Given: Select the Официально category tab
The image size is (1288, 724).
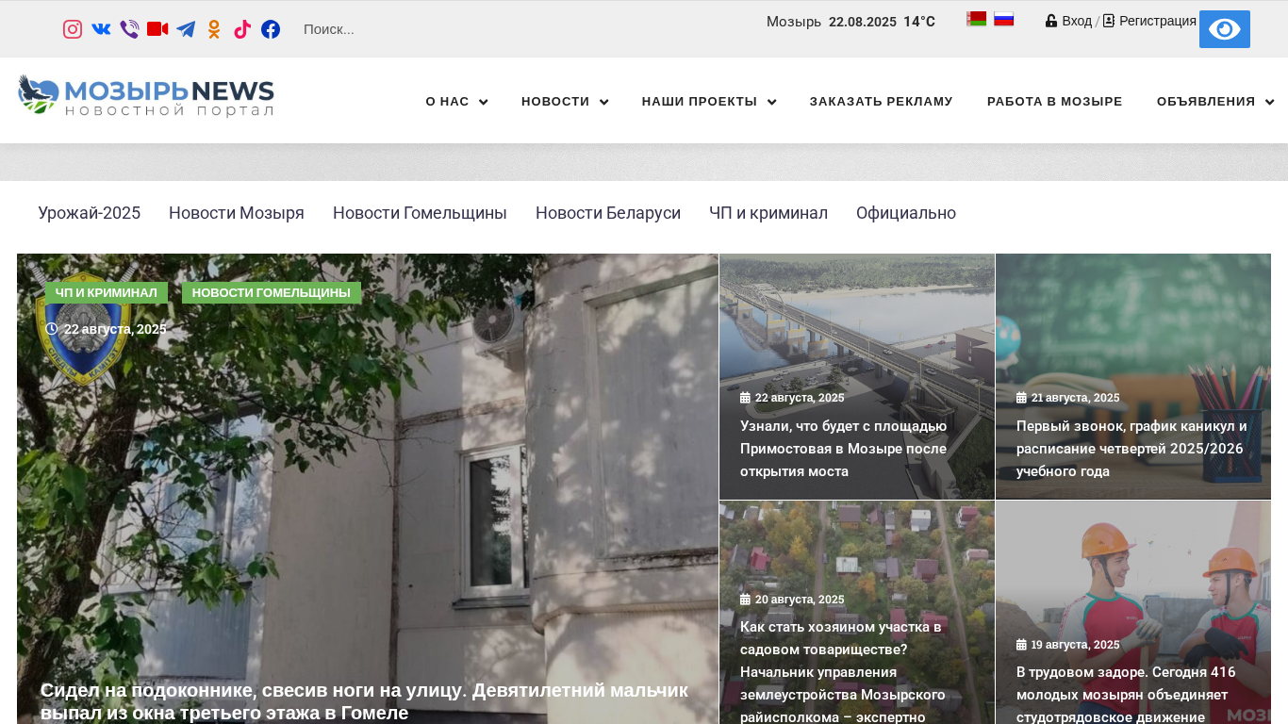Looking at the screenshot, I should pos(906,213).
